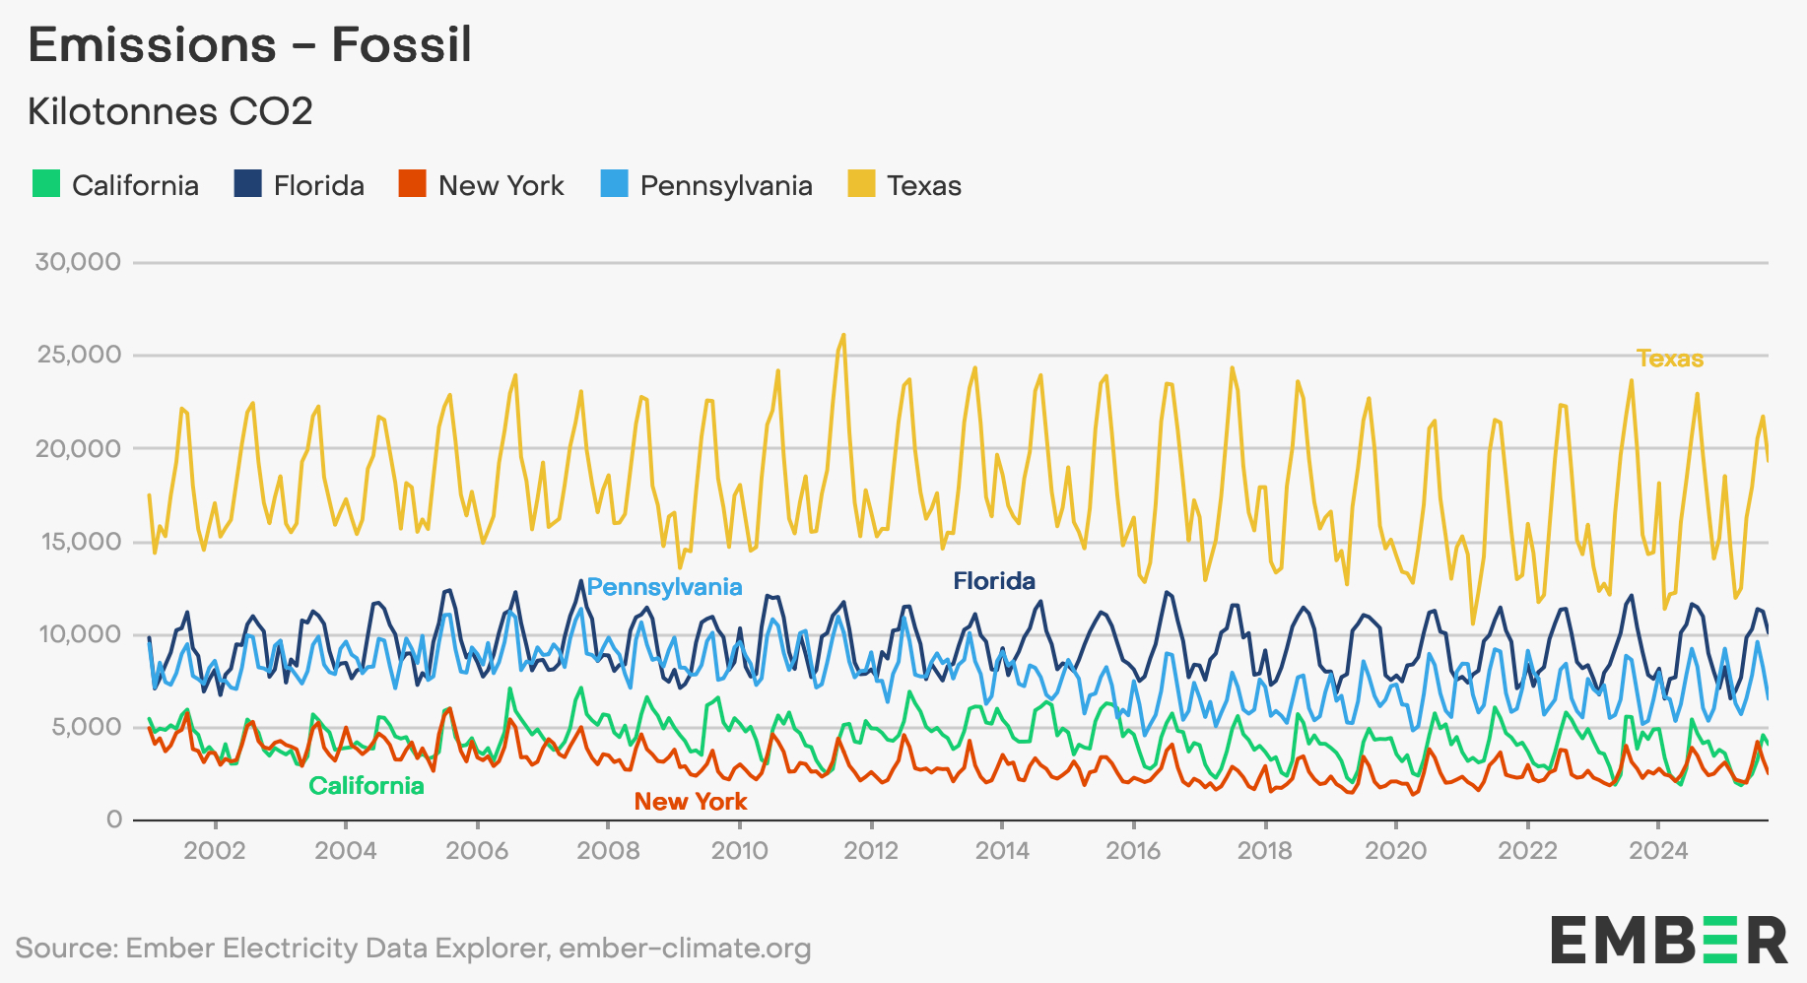Image resolution: width=1807 pixels, height=983 pixels.
Task: Toggle the Florida series legend label
Action: 318,186
